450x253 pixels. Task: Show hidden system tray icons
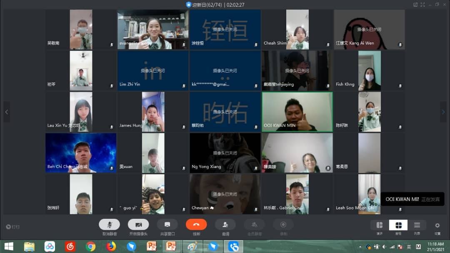point(360,247)
